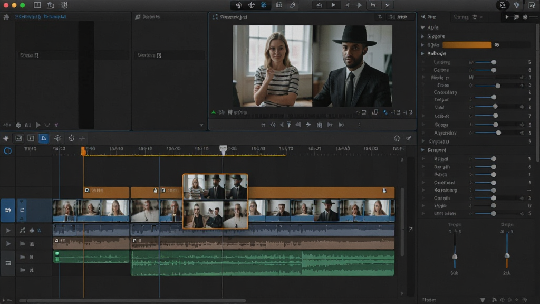Toggle the large blue button on the video track header
540x304 pixels.
pos(7,210)
